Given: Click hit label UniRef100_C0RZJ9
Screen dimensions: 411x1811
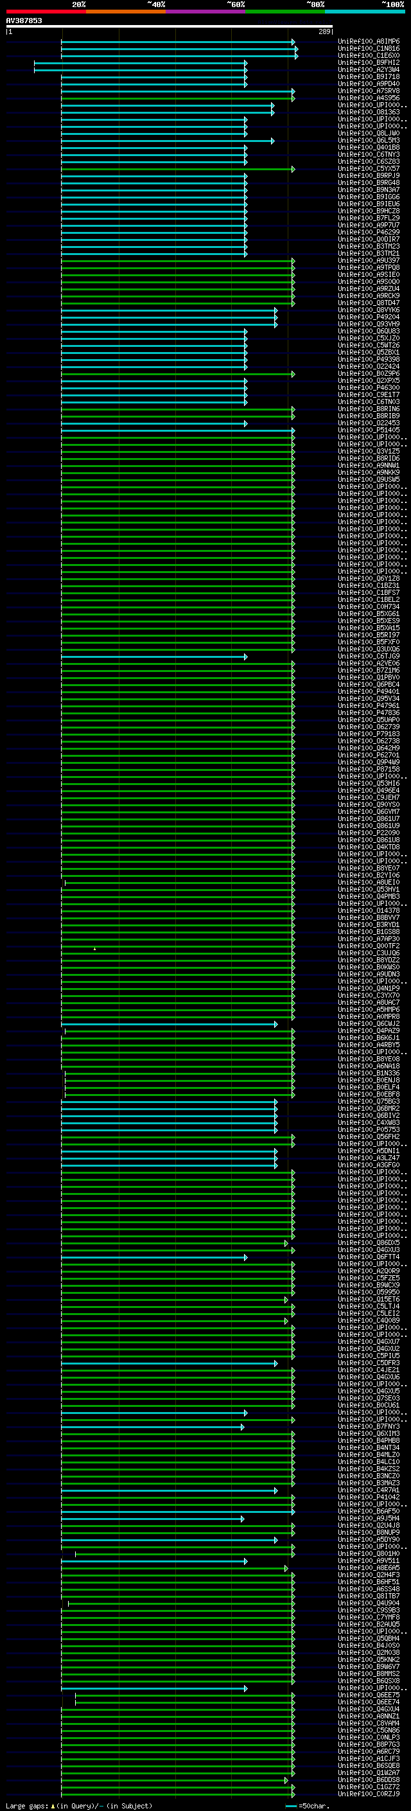Looking at the screenshot, I should click(369, 1794).
